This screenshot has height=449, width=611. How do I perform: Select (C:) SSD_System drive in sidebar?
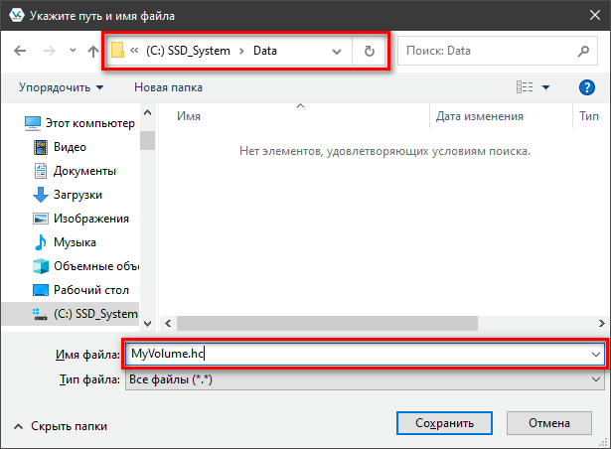(x=94, y=314)
